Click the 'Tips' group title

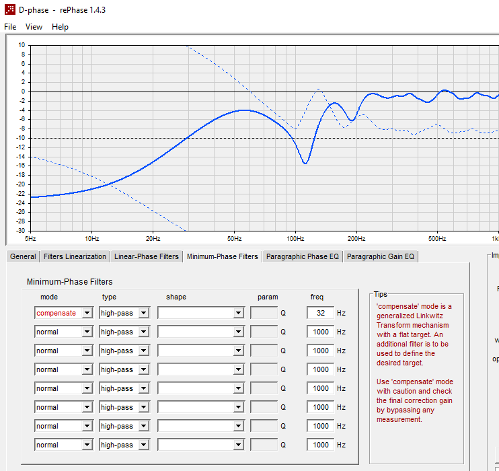380,294
